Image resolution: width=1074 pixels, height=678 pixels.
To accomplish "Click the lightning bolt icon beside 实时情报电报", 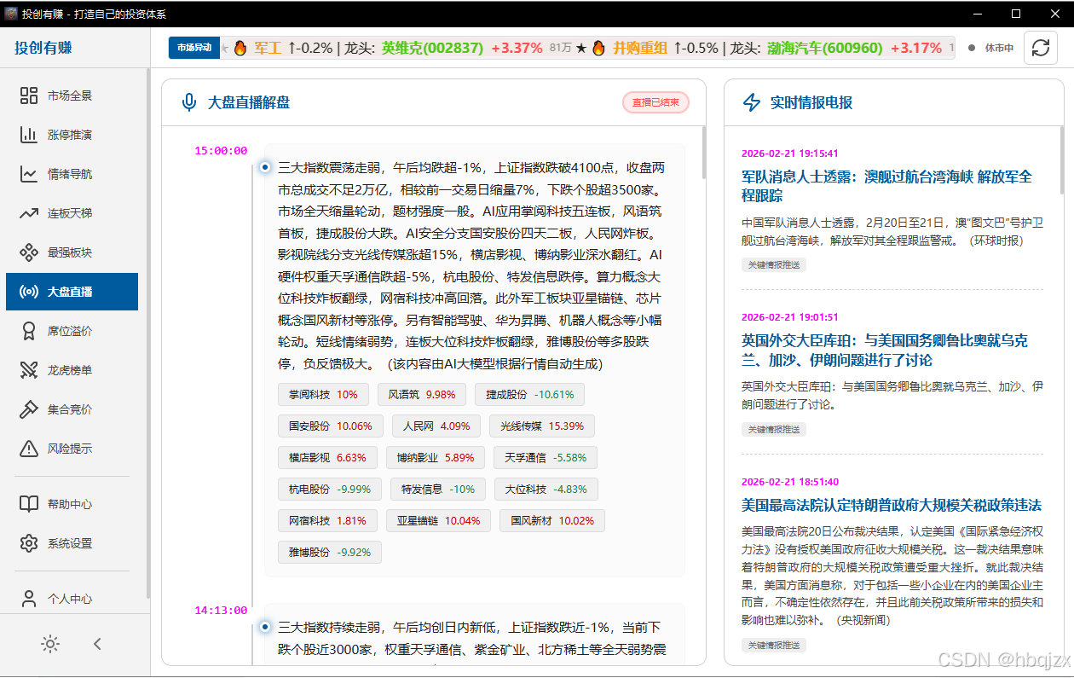I will point(752,102).
